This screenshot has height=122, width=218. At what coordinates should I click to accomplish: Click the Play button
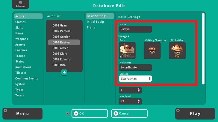(x=195, y=113)
